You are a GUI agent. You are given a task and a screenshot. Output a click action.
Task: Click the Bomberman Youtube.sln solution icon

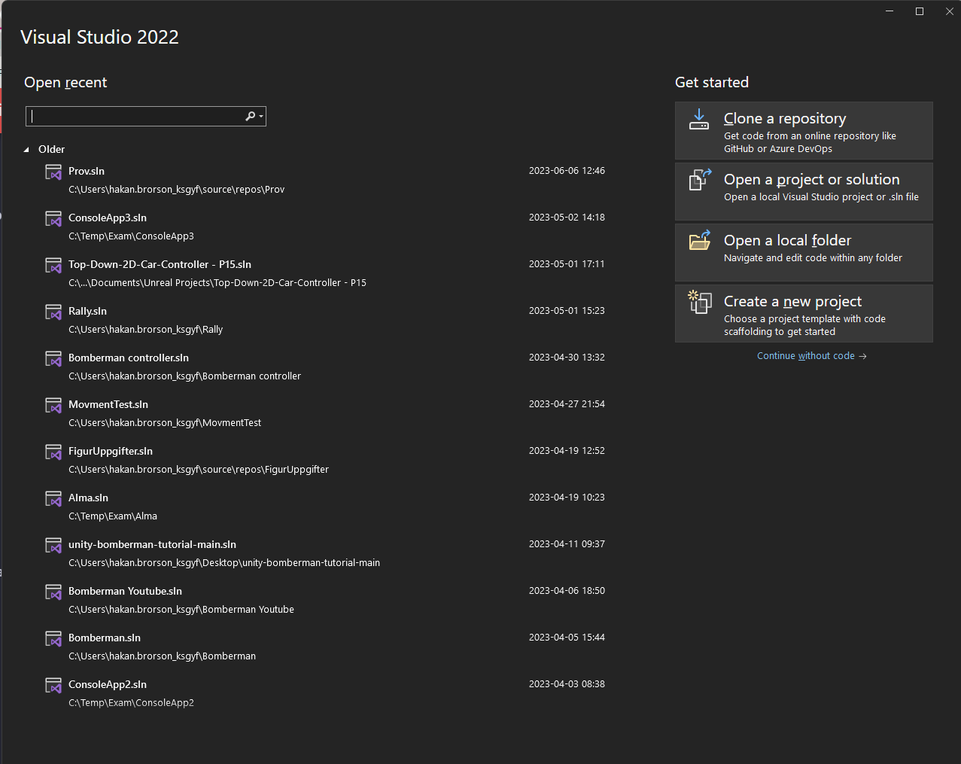(53, 592)
